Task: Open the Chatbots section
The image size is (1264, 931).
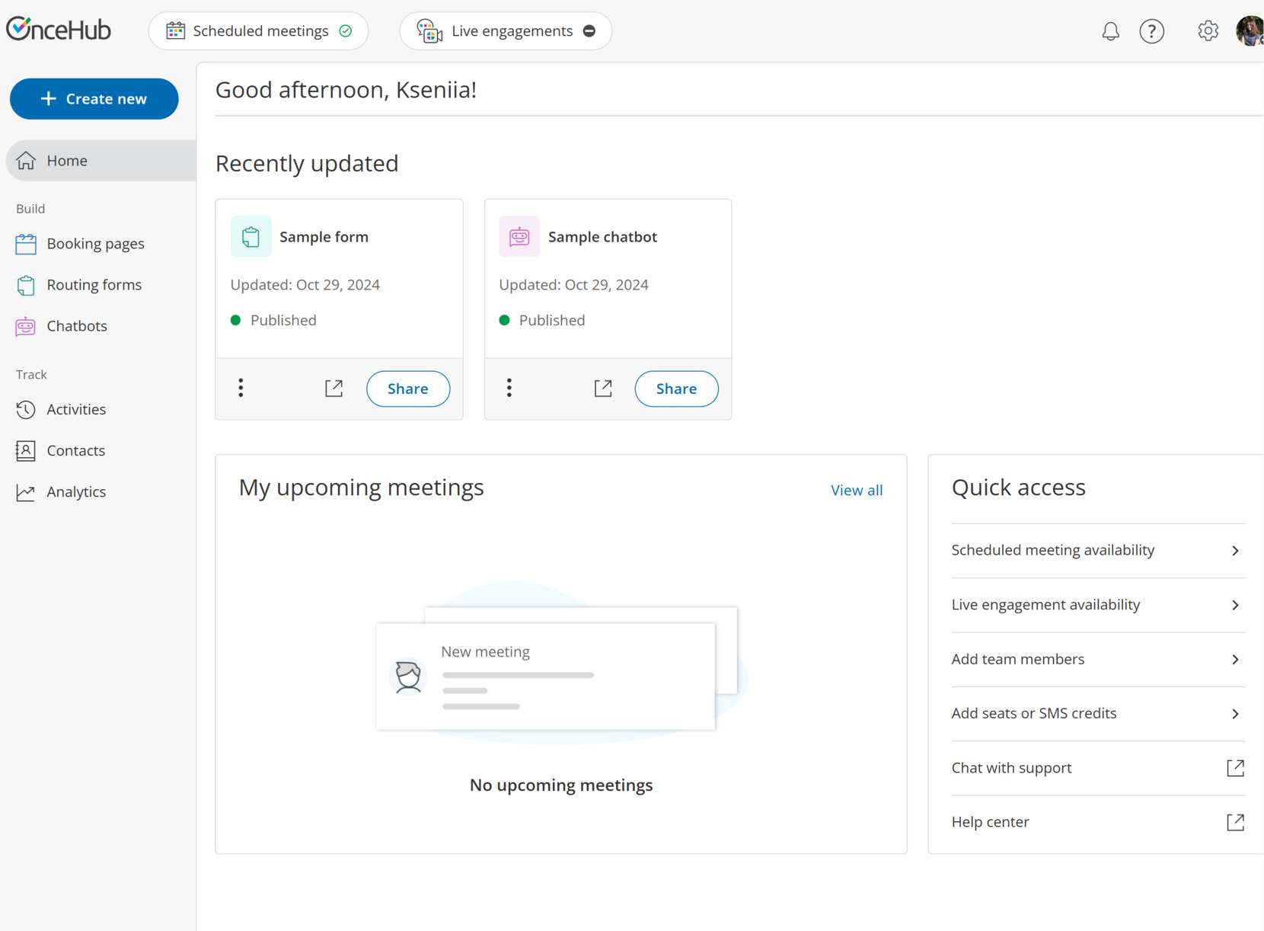Action: [76, 325]
